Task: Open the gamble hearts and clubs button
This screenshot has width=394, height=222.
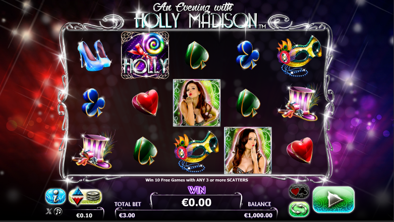Action: (x=299, y=192)
